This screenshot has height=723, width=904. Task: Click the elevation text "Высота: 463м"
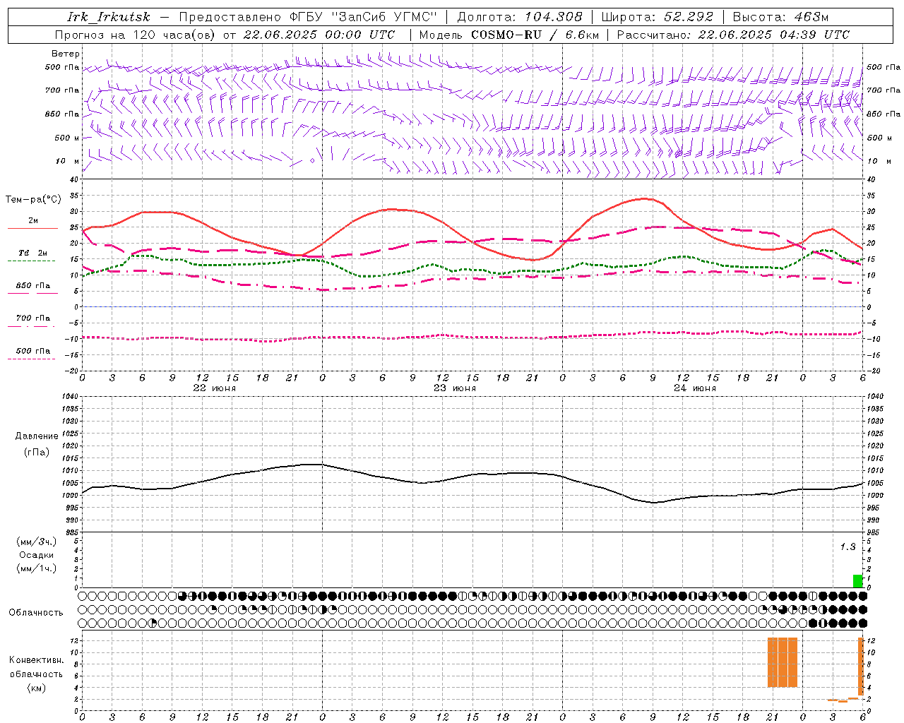click(780, 17)
